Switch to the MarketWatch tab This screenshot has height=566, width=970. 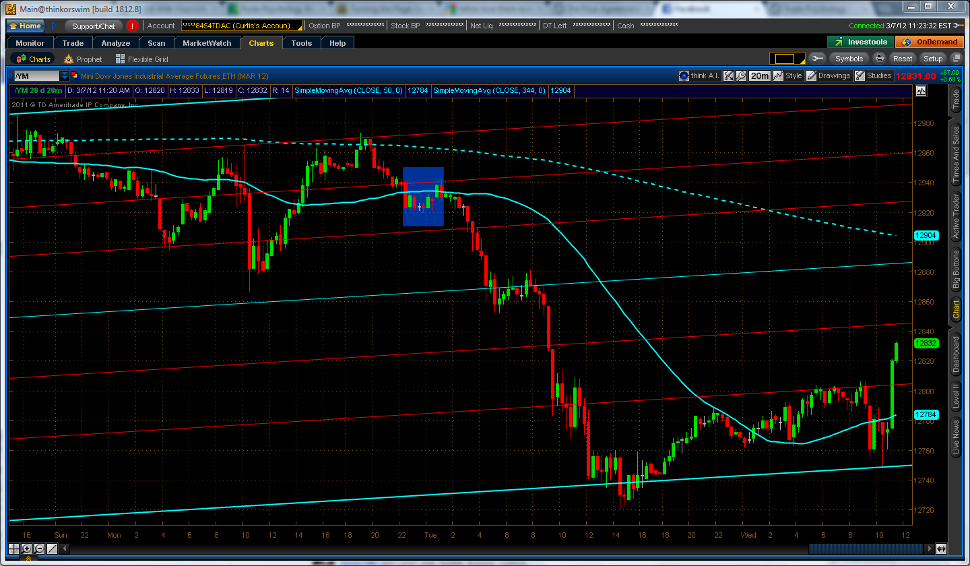coord(207,43)
